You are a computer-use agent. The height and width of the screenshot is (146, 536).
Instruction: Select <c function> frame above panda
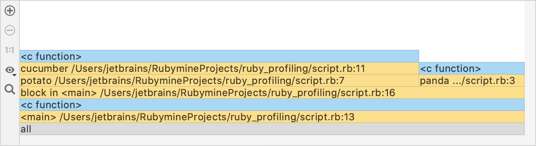pos(472,68)
